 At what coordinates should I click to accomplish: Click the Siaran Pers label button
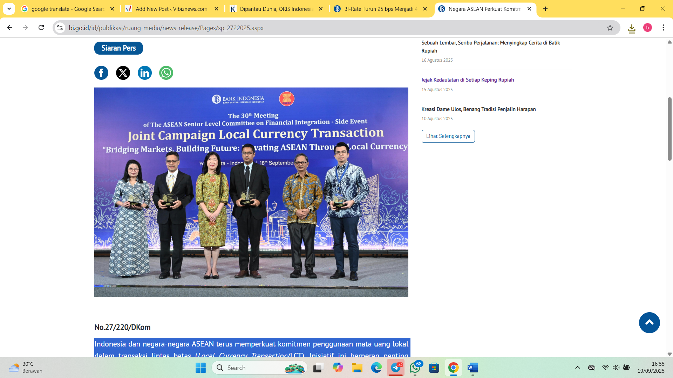click(118, 48)
